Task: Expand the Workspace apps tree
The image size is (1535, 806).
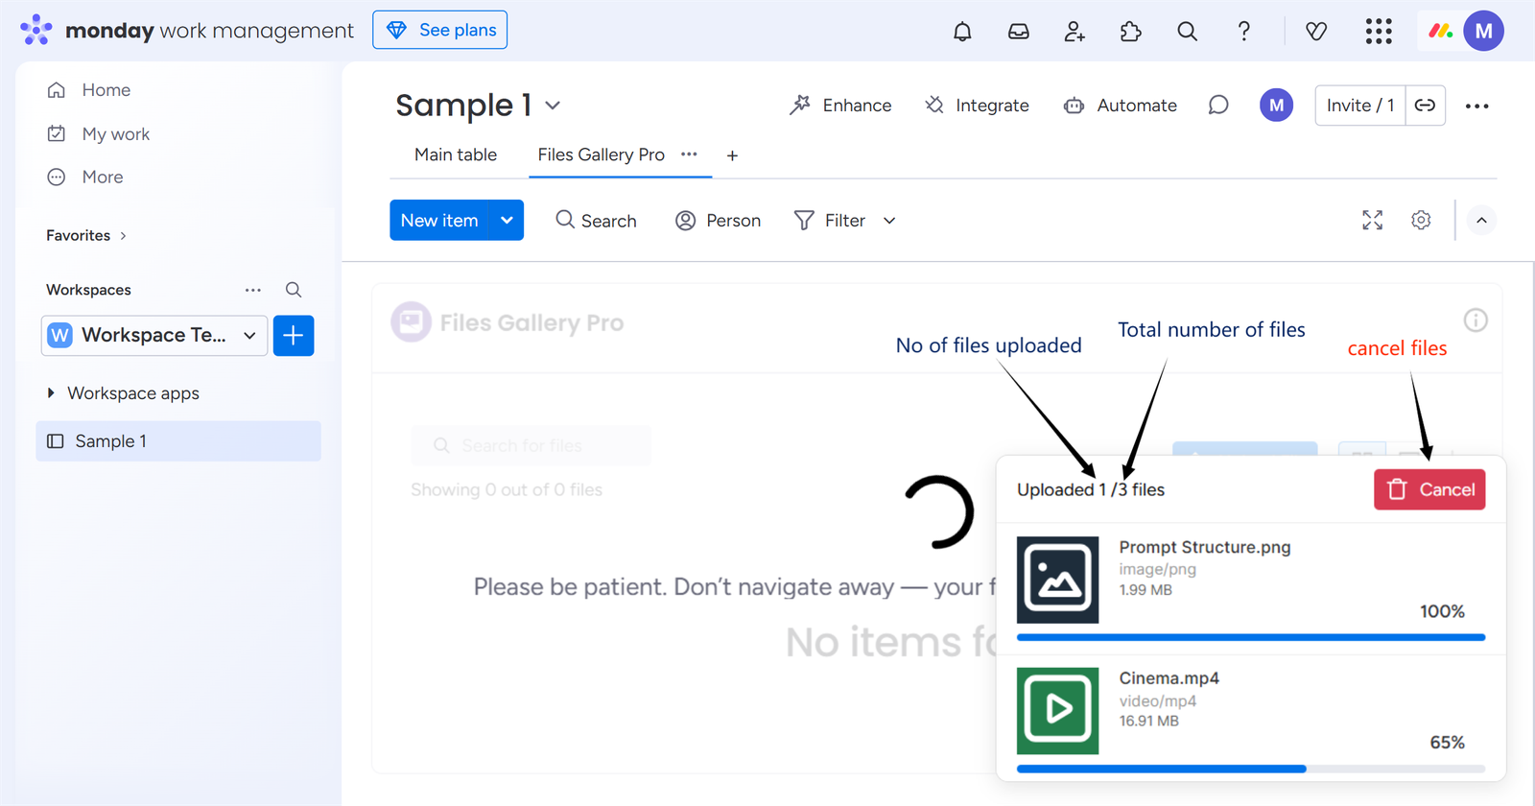Action: click(51, 393)
